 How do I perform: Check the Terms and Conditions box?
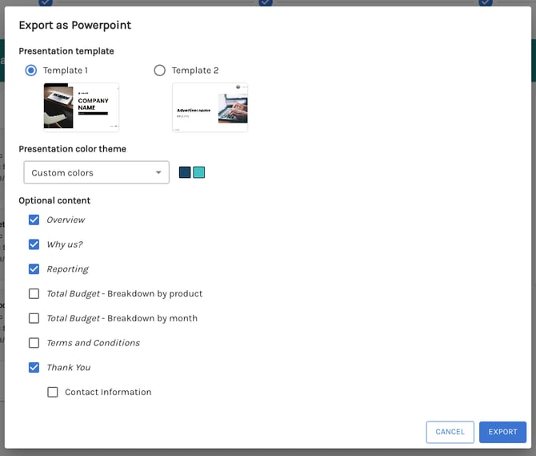coord(34,343)
